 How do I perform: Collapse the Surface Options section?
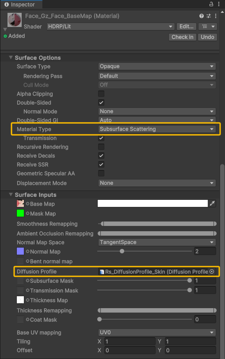tap(11, 57)
